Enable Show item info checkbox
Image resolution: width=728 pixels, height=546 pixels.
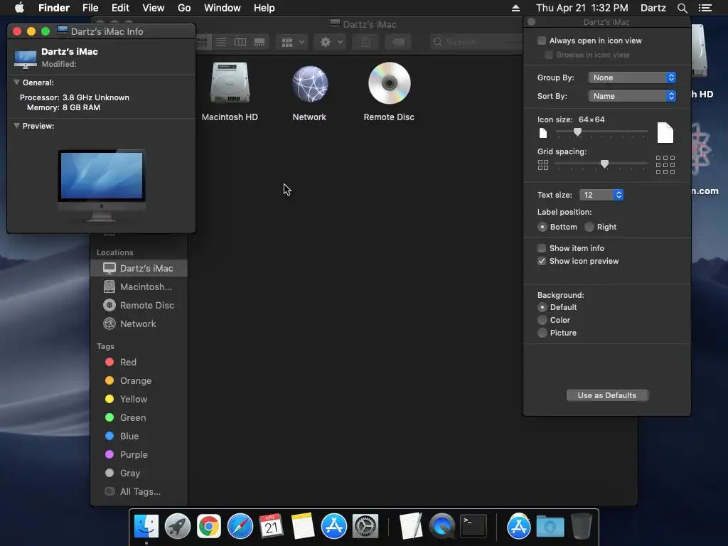point(541,248)
